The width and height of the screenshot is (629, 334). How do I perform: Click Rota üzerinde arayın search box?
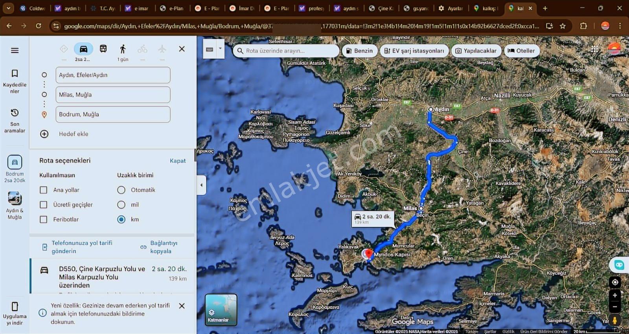point(286,51)
